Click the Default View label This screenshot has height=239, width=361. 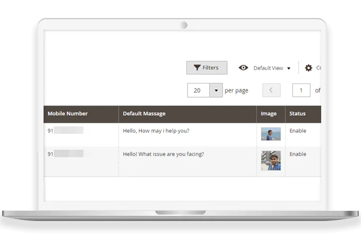click(268, 69)
